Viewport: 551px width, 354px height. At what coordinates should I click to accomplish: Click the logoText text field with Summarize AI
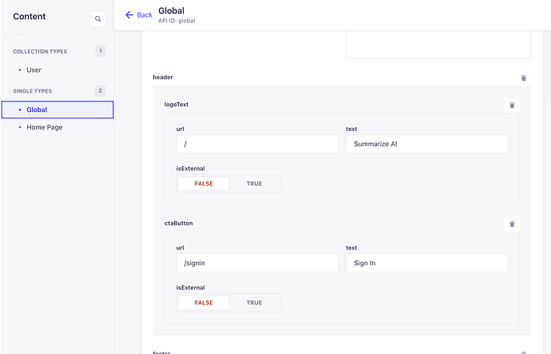(x=426, y=144)
